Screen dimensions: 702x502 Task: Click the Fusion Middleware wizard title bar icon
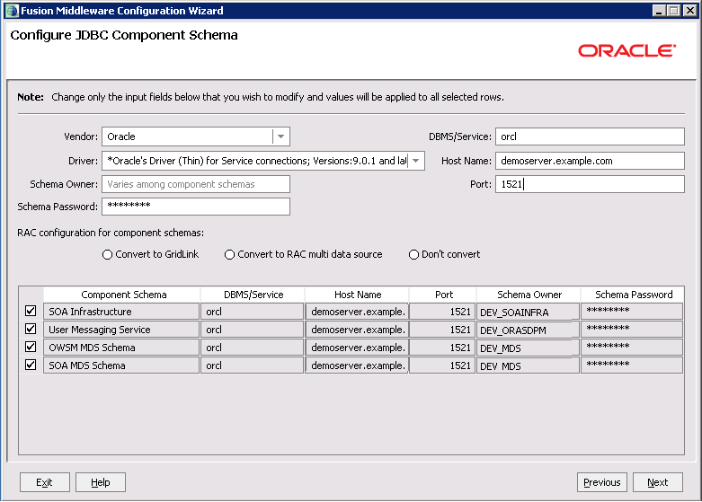(x=12, y=10)
